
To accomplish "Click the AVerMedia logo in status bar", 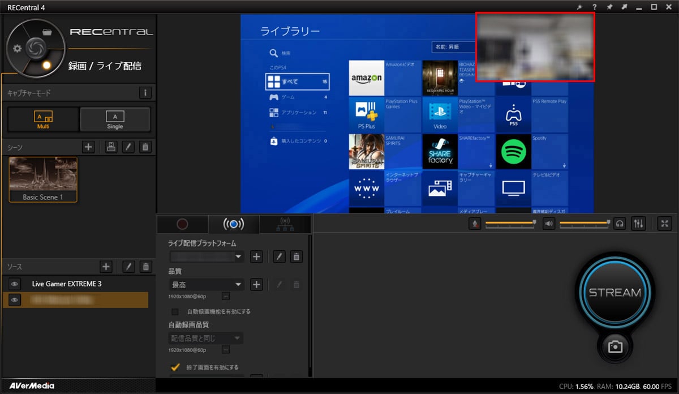I will coord(32,386).
